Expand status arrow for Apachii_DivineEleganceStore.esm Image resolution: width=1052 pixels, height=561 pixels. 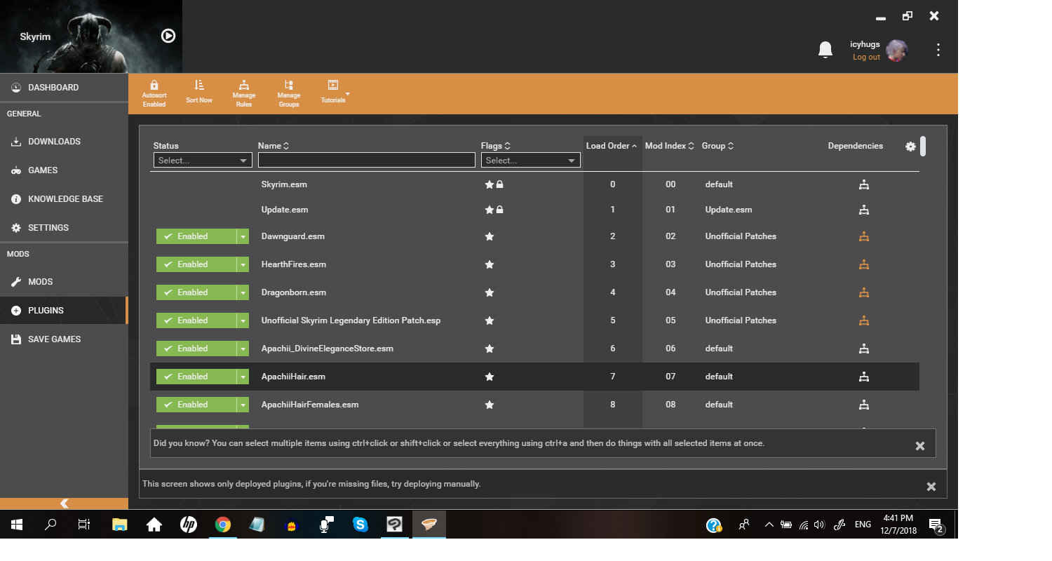pyautogui.click(x=243, y=349)
